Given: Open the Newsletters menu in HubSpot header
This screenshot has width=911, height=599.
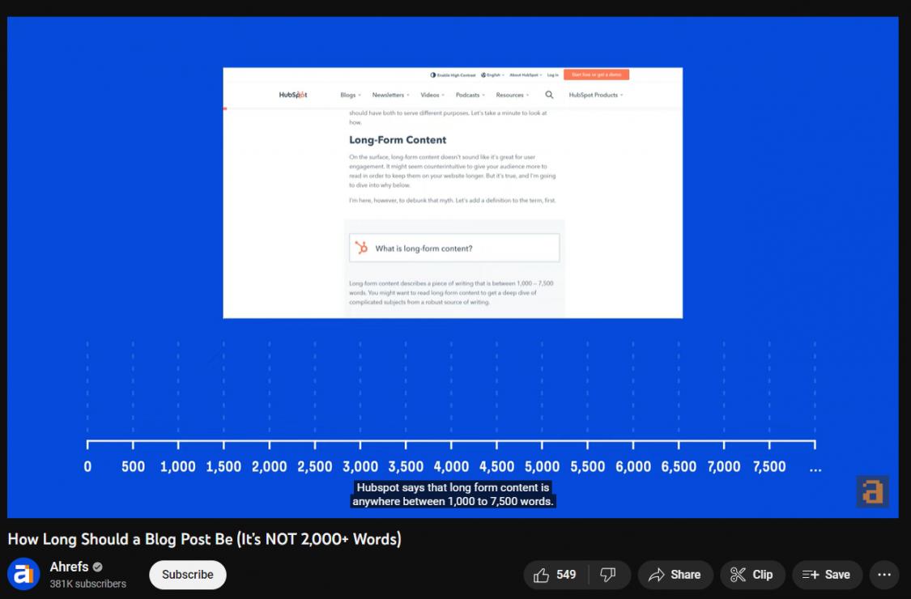Looking at the screenshot, I should (390, 95).
